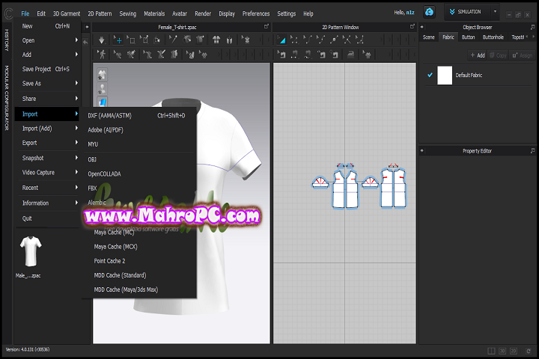The image size is (539, 359).
Task: Click the Property Editor detach icon
Action: pyautogui.click(x=532, y=151)
